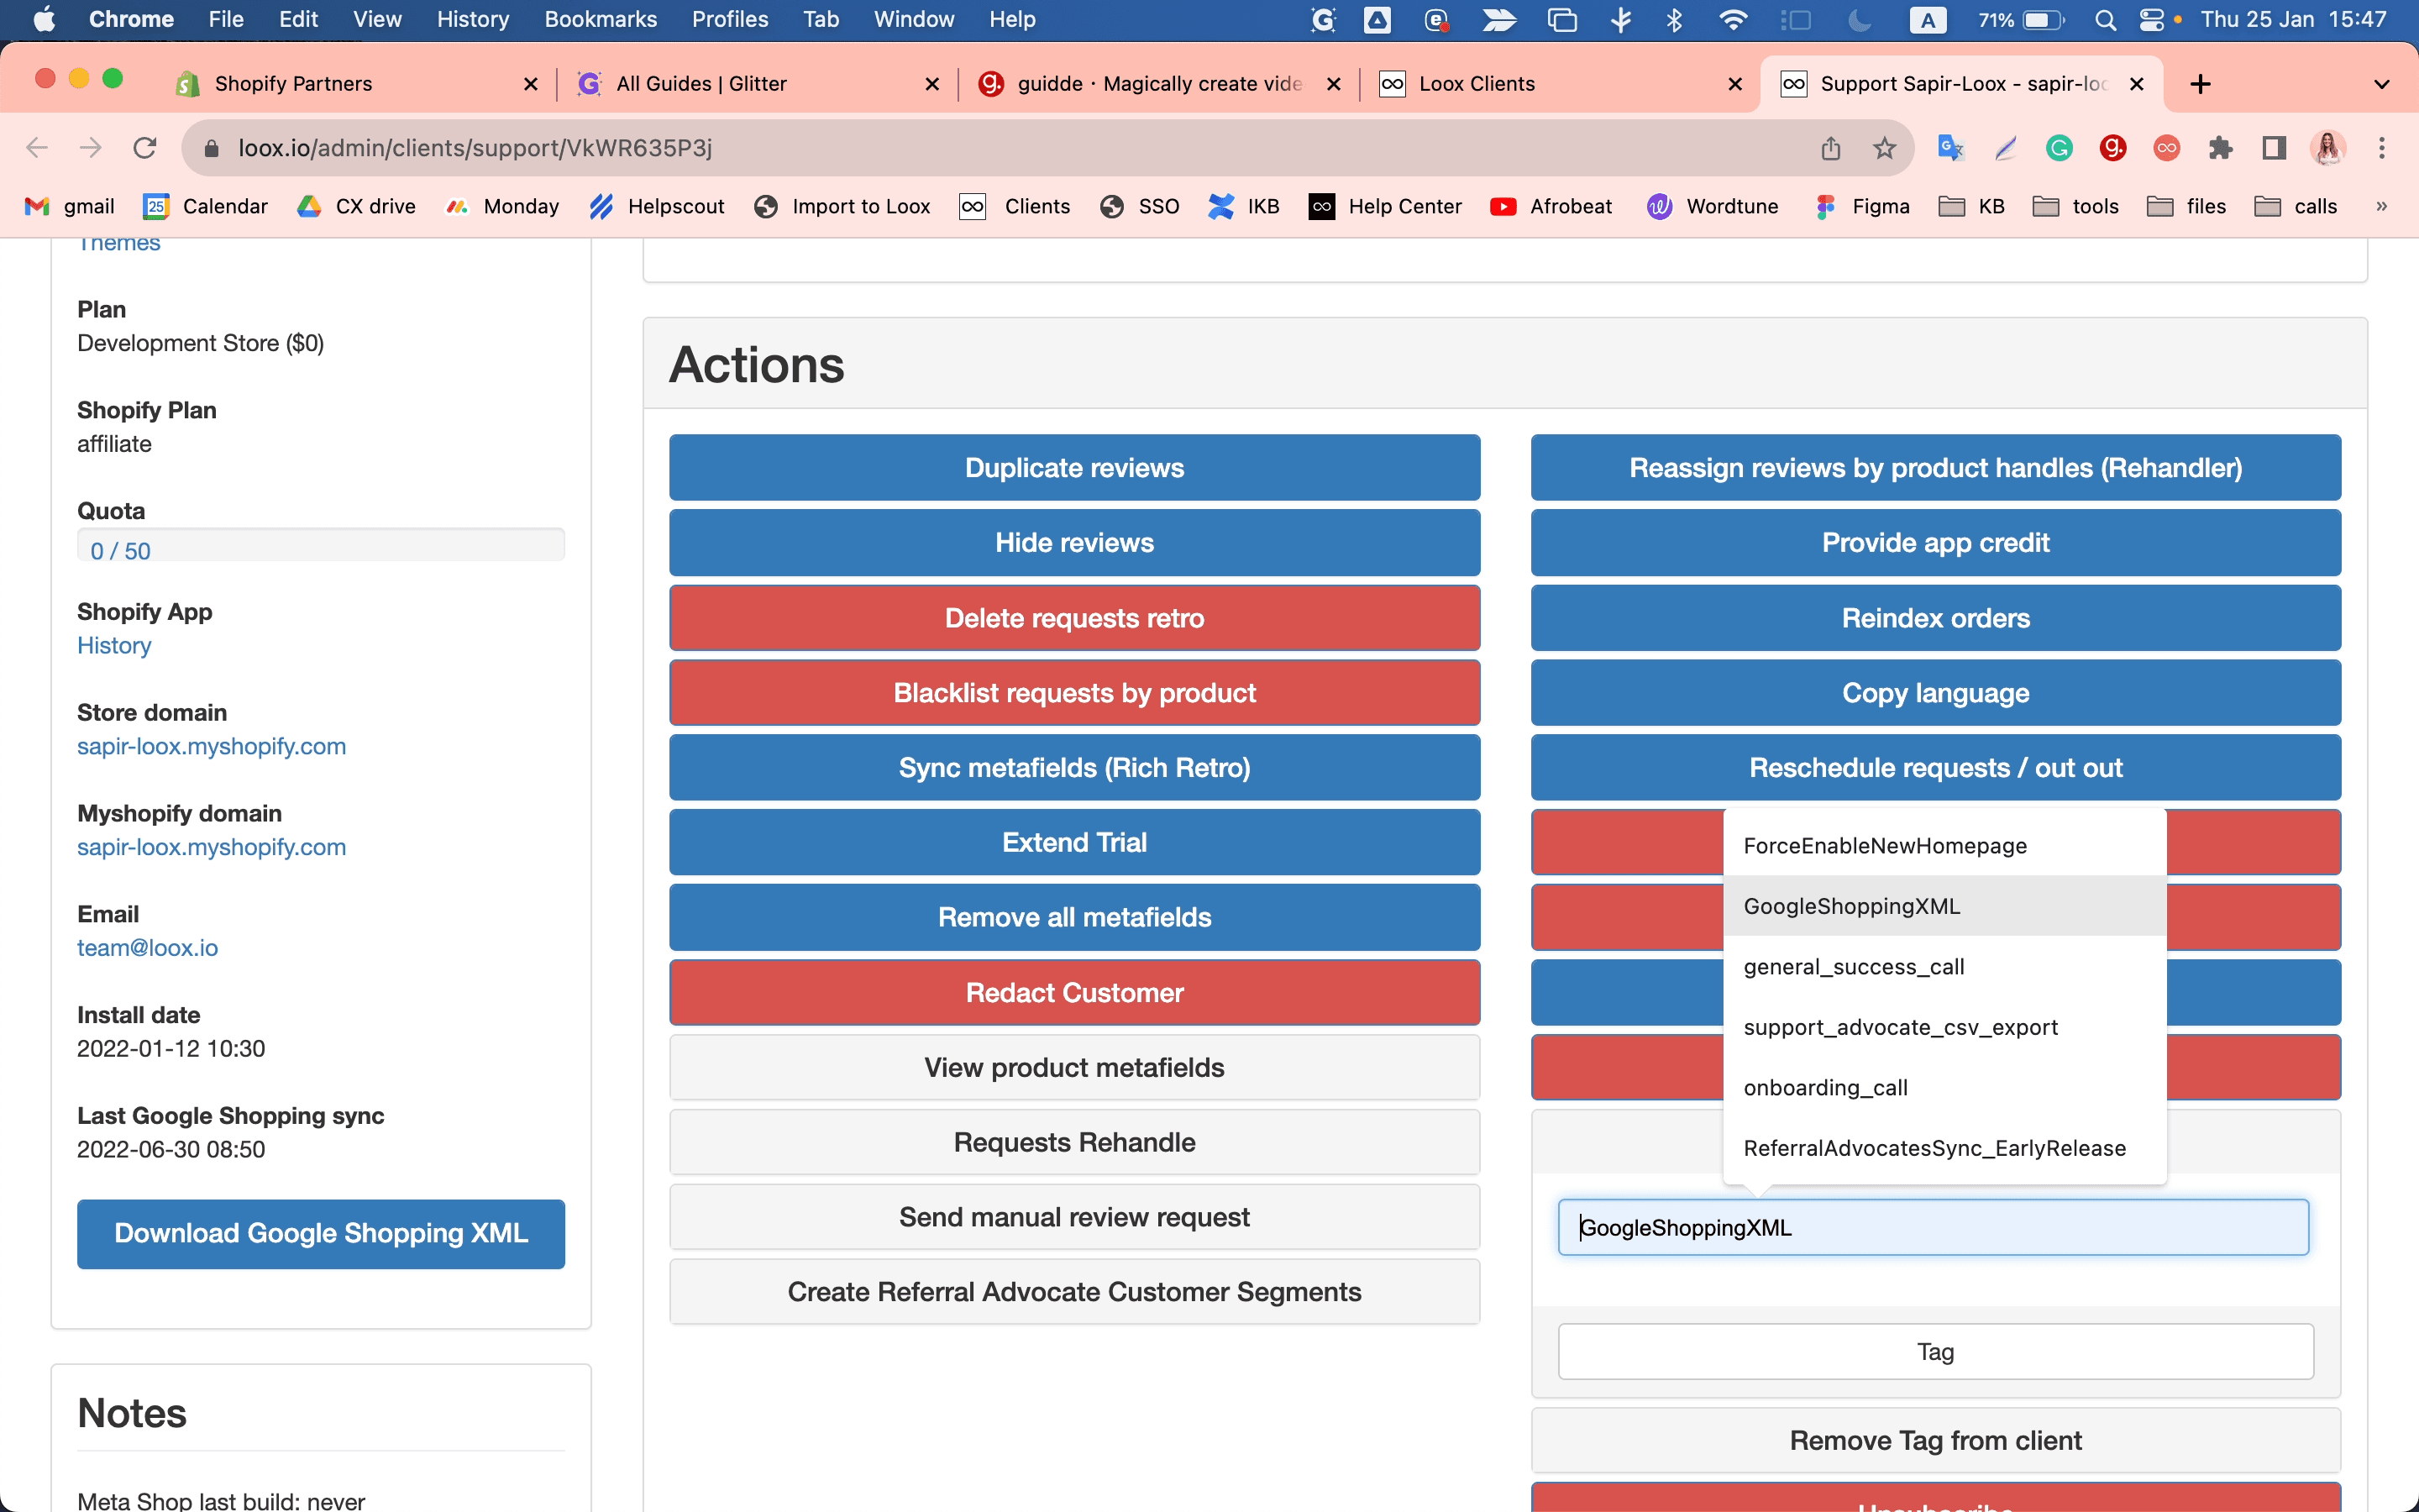Screen dimensions: 2419x1512
Task: Open the Import to Loox bookmark
Action: tap(842, 206)
